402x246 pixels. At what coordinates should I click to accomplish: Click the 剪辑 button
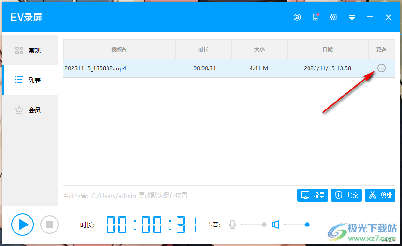pyautogui.click(x=380, y=195)
